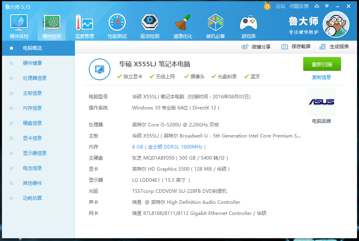359x241 pixels.
Task: Open 温度管理 temperature management icon
Action: (84, 26)
